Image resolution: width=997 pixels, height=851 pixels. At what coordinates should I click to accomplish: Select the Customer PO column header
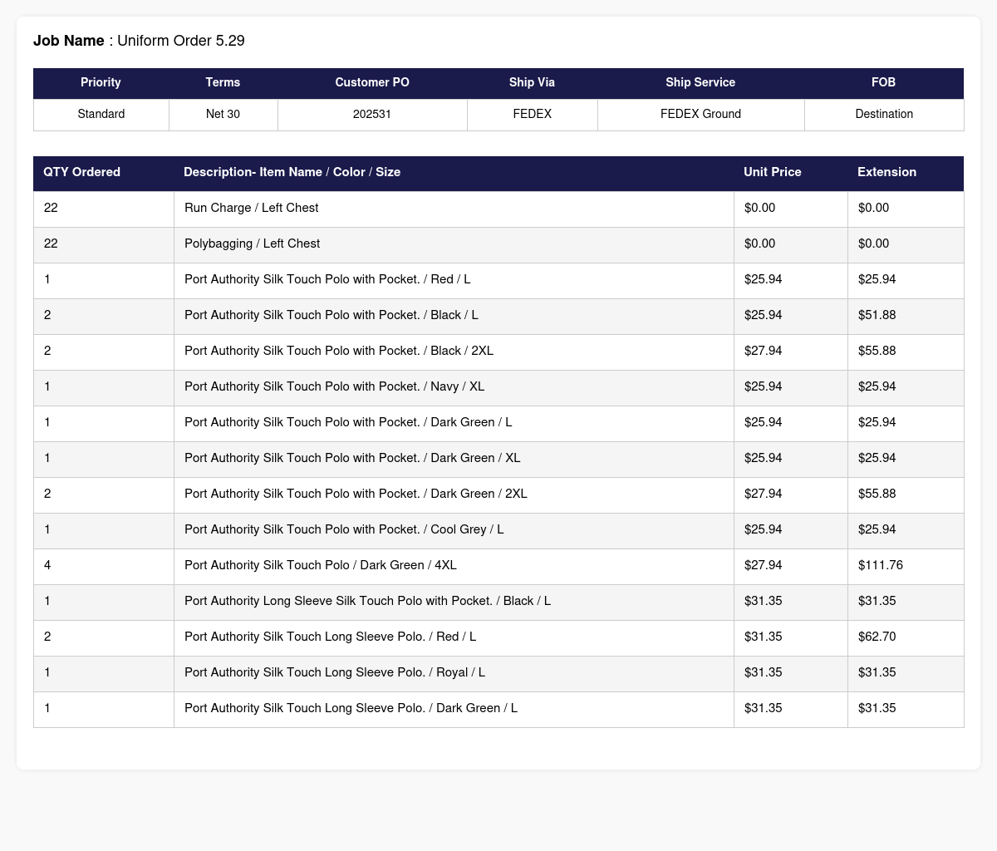point(372,82)
